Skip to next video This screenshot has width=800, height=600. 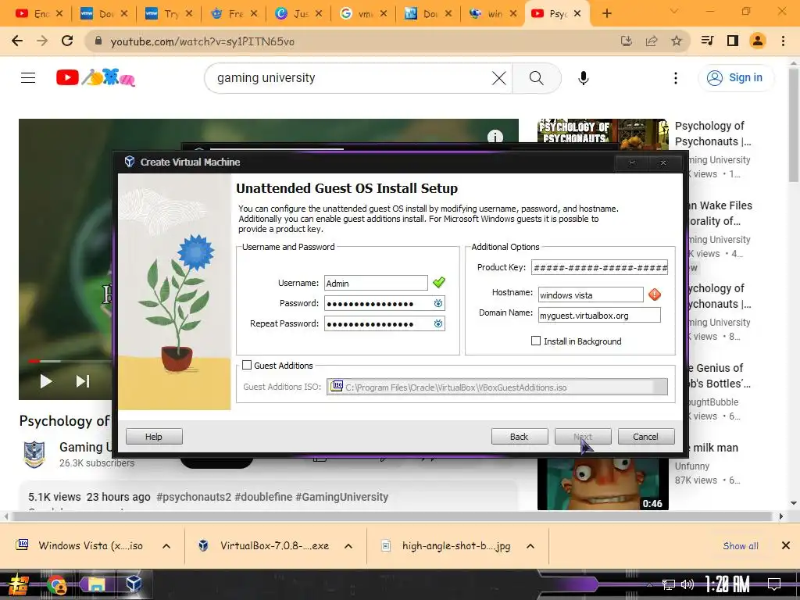click(x=83, y=381)
